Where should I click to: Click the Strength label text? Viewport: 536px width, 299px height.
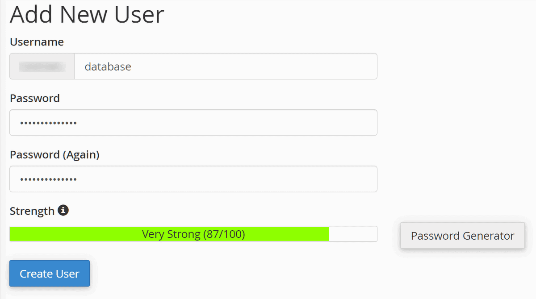pyautogui.click(x=32, y=211)
